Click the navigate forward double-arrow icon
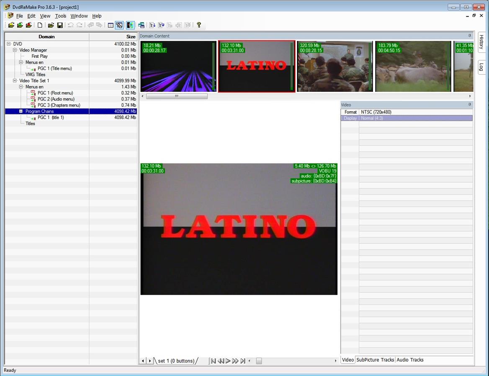 point(99,25)
